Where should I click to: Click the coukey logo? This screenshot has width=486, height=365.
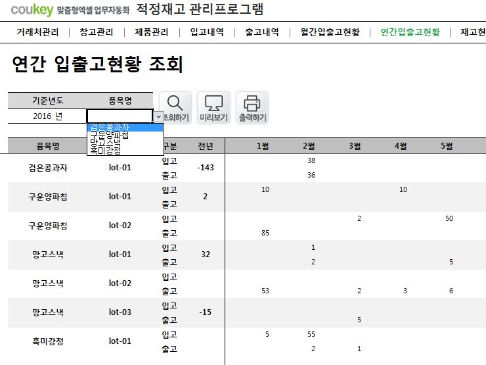coord(32,10)
